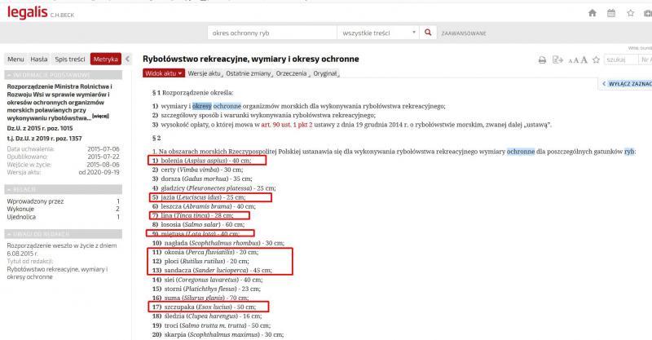Click the in-document 'szukaj' search field
The height and width of the screenshot is (340, 652).
point(621,60)
